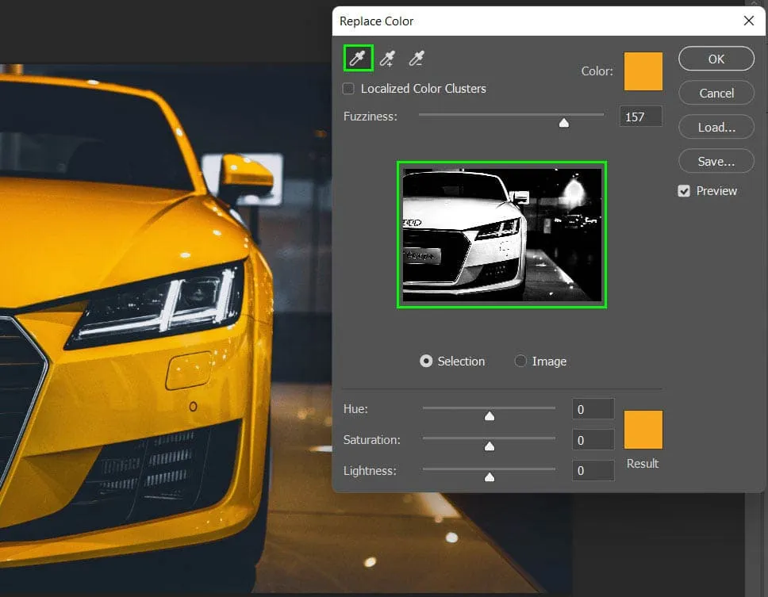Select the Eyedropper tool
The image size is (768, 597).
(x=358, y=58)
